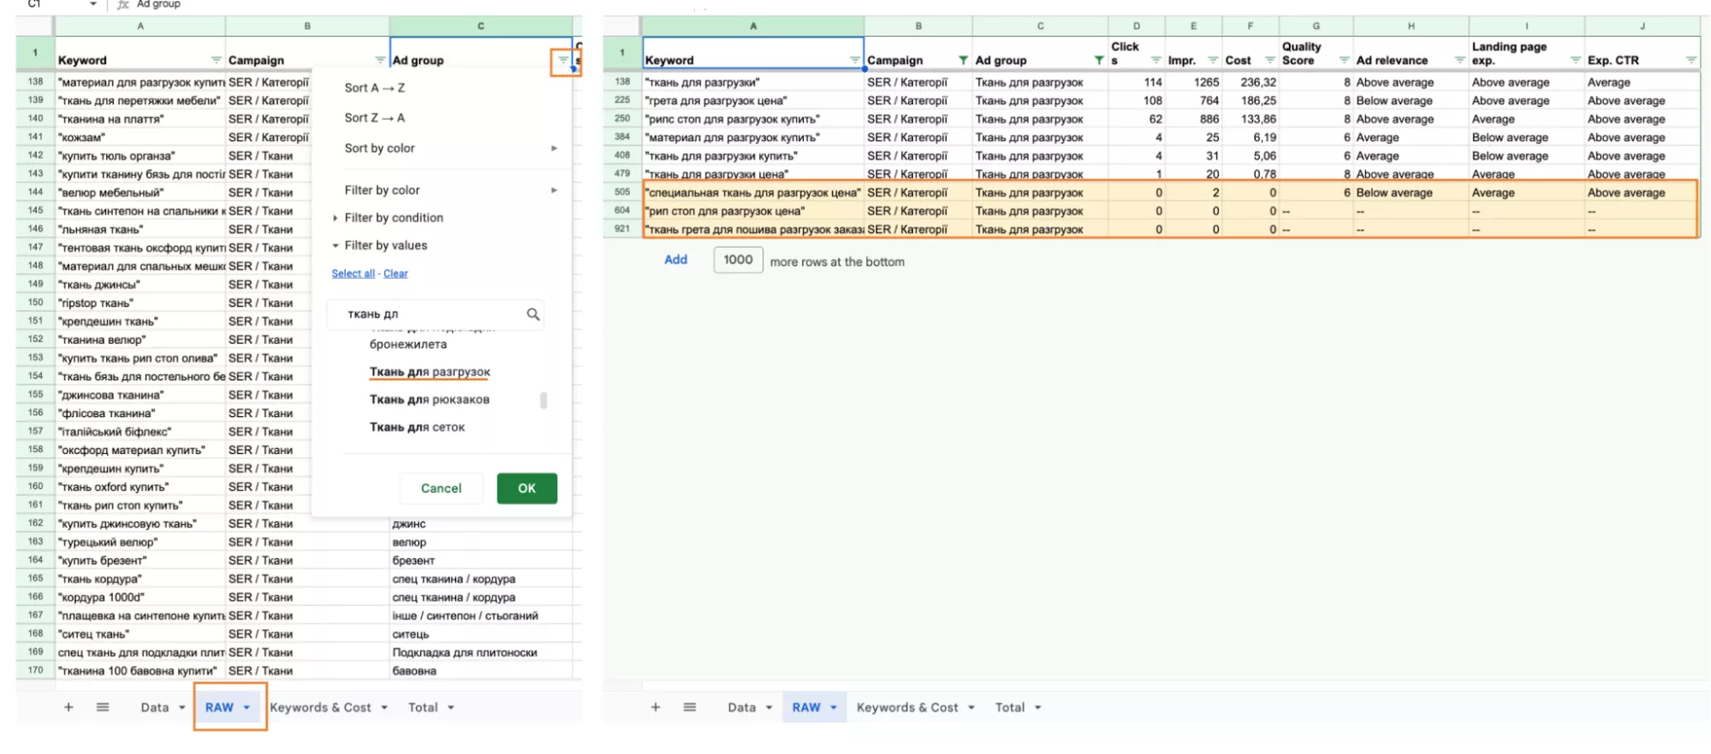
Task: Click filter icon on left Keyword header
Action: click(216, 60)
